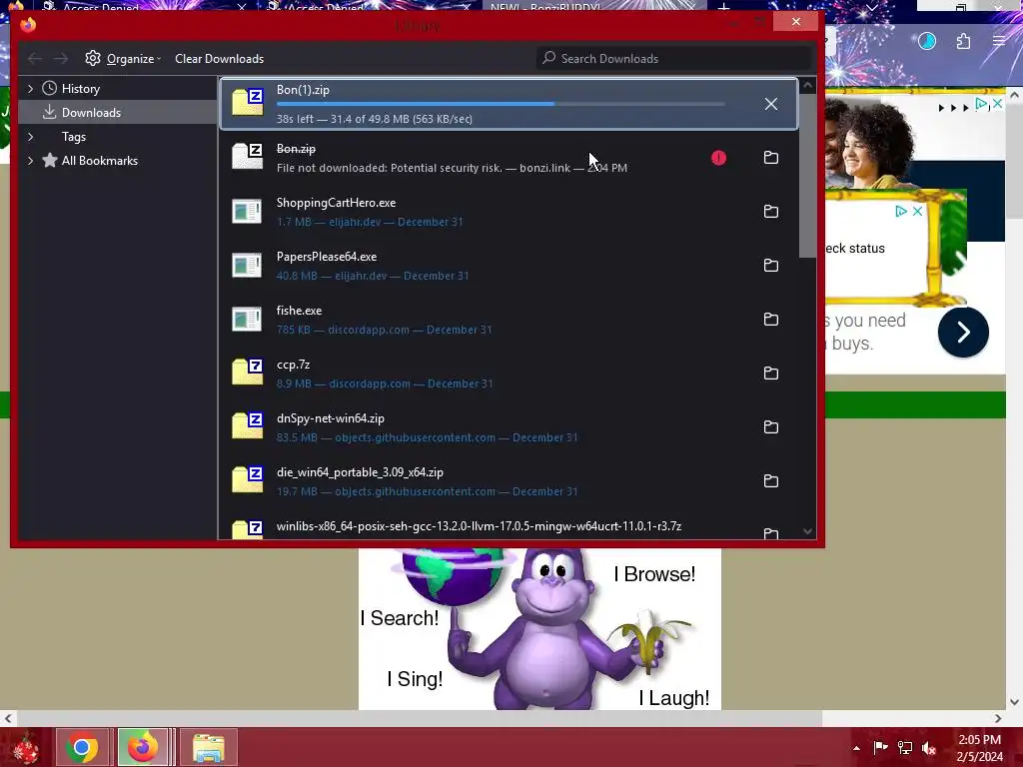Show dnSpy-net-win64.zip in folder
The image size is (1023, 767).
click(x=771, y=427)
